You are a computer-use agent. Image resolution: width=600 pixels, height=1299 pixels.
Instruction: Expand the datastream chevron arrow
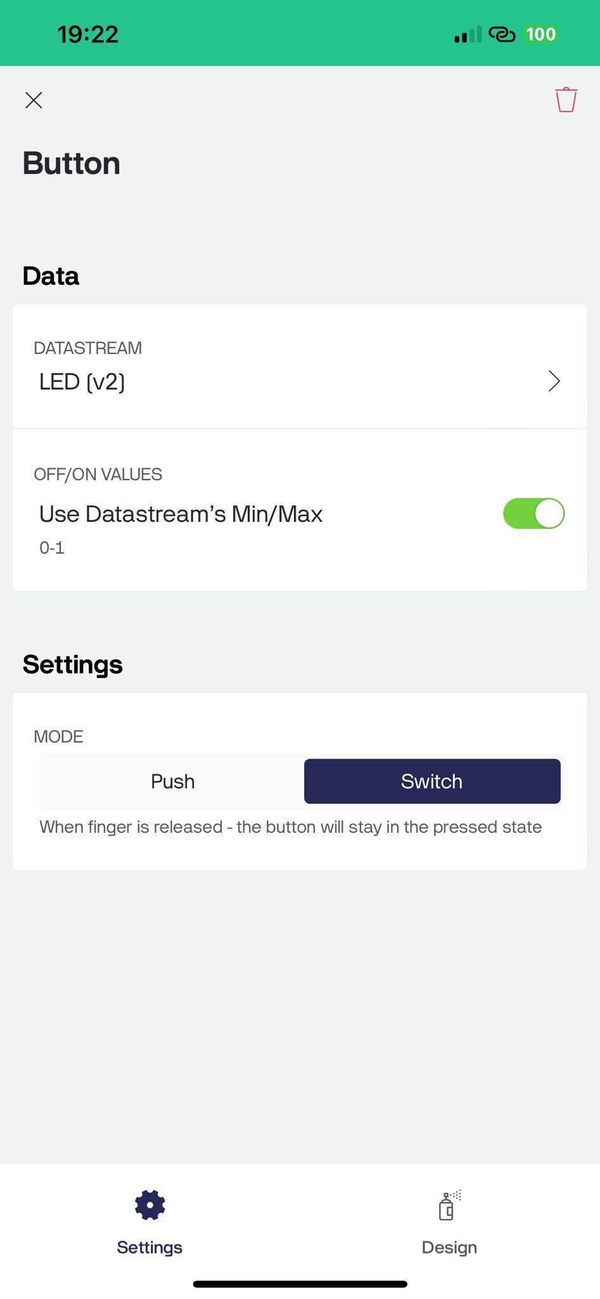pyautogui.click(x=554, y=381)
